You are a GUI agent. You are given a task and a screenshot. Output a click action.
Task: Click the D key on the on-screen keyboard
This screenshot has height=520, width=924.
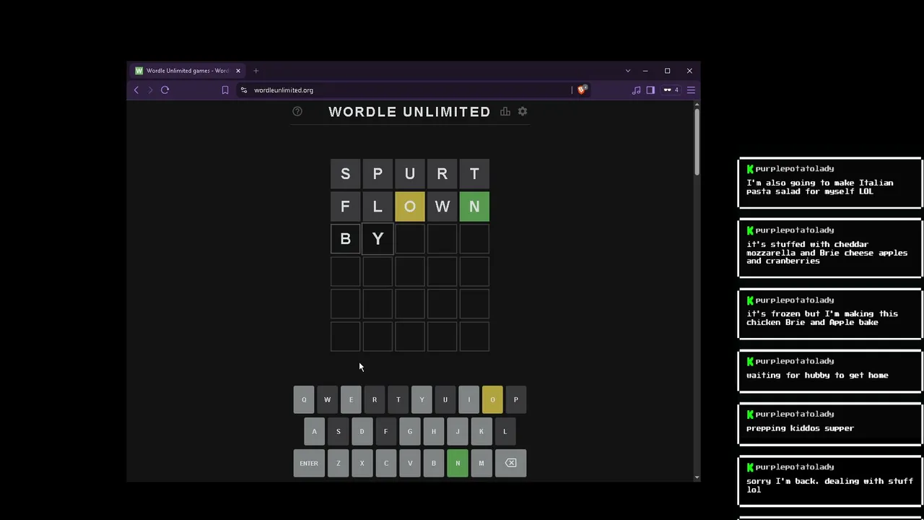362,431
